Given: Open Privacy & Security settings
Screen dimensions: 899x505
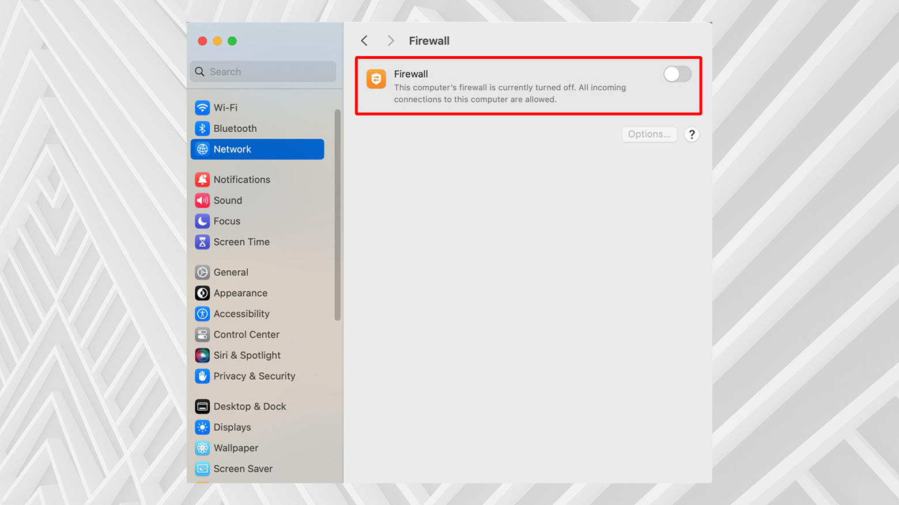Looking at the screenshot, I should tap(254, 376).
